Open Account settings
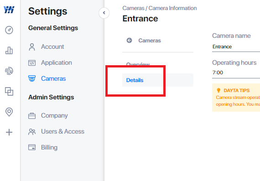Screen dimensions: 260x181 [x=46, y=47]
